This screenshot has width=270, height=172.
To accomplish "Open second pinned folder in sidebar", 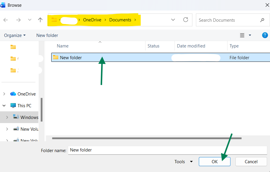I will (13, 59).
